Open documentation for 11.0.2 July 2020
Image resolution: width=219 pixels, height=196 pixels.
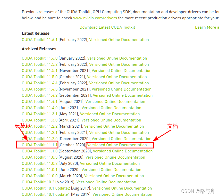(110, 164)
